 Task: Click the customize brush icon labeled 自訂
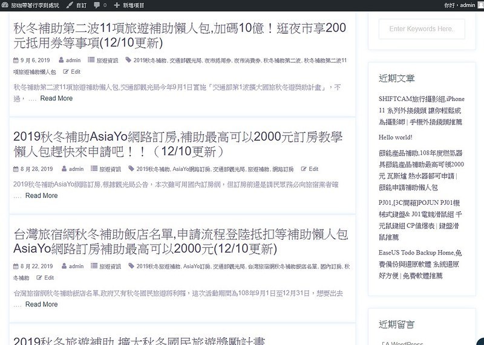pyautogui.click(x=70, y=5)
